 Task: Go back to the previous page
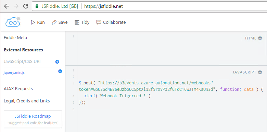point(6,6)
